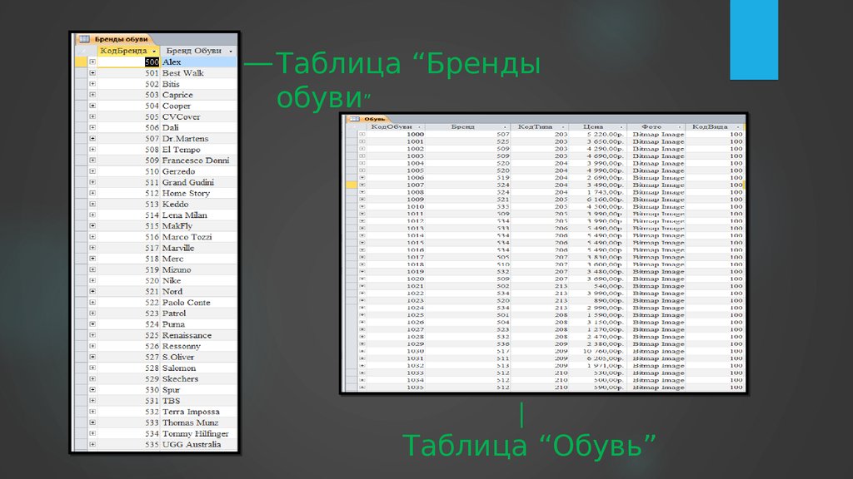
Task: Expand the Nike brand row plus icon
Action: 92,281
